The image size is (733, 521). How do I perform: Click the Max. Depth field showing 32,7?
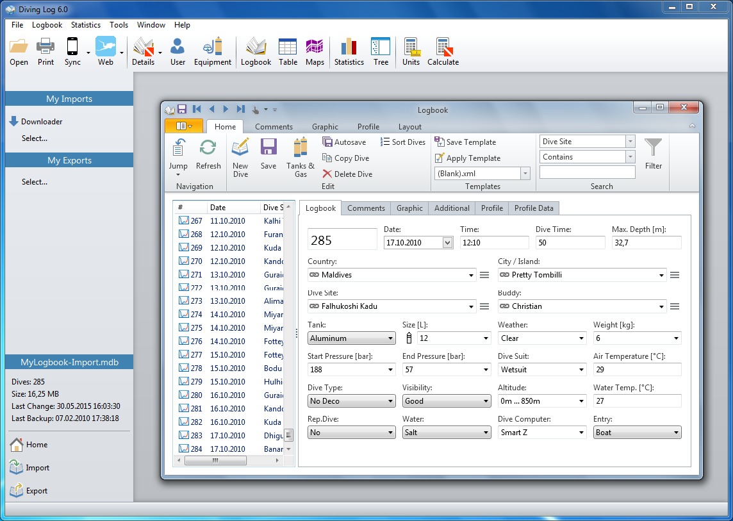647,242
